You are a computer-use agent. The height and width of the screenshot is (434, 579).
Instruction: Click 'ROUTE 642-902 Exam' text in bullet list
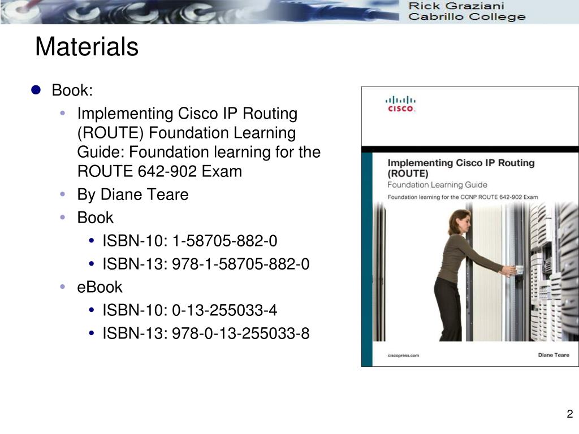[x=159, y=171]
